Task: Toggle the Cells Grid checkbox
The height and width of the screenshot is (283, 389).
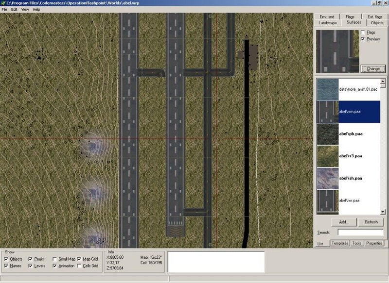Action: point(79,266)
